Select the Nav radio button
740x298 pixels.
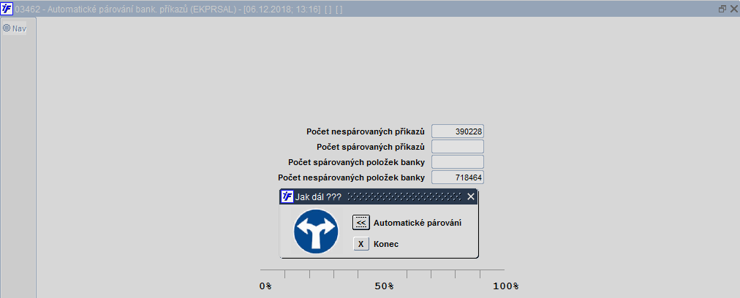7,28
